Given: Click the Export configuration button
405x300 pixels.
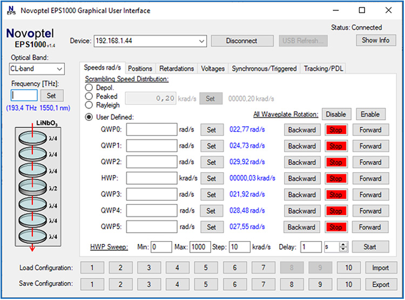Looking at the screenshot, I should [380, 284].
